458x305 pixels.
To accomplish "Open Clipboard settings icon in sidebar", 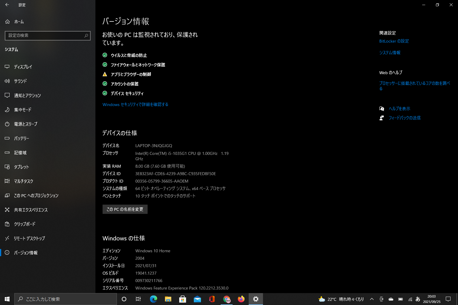I will pos(7,224).
